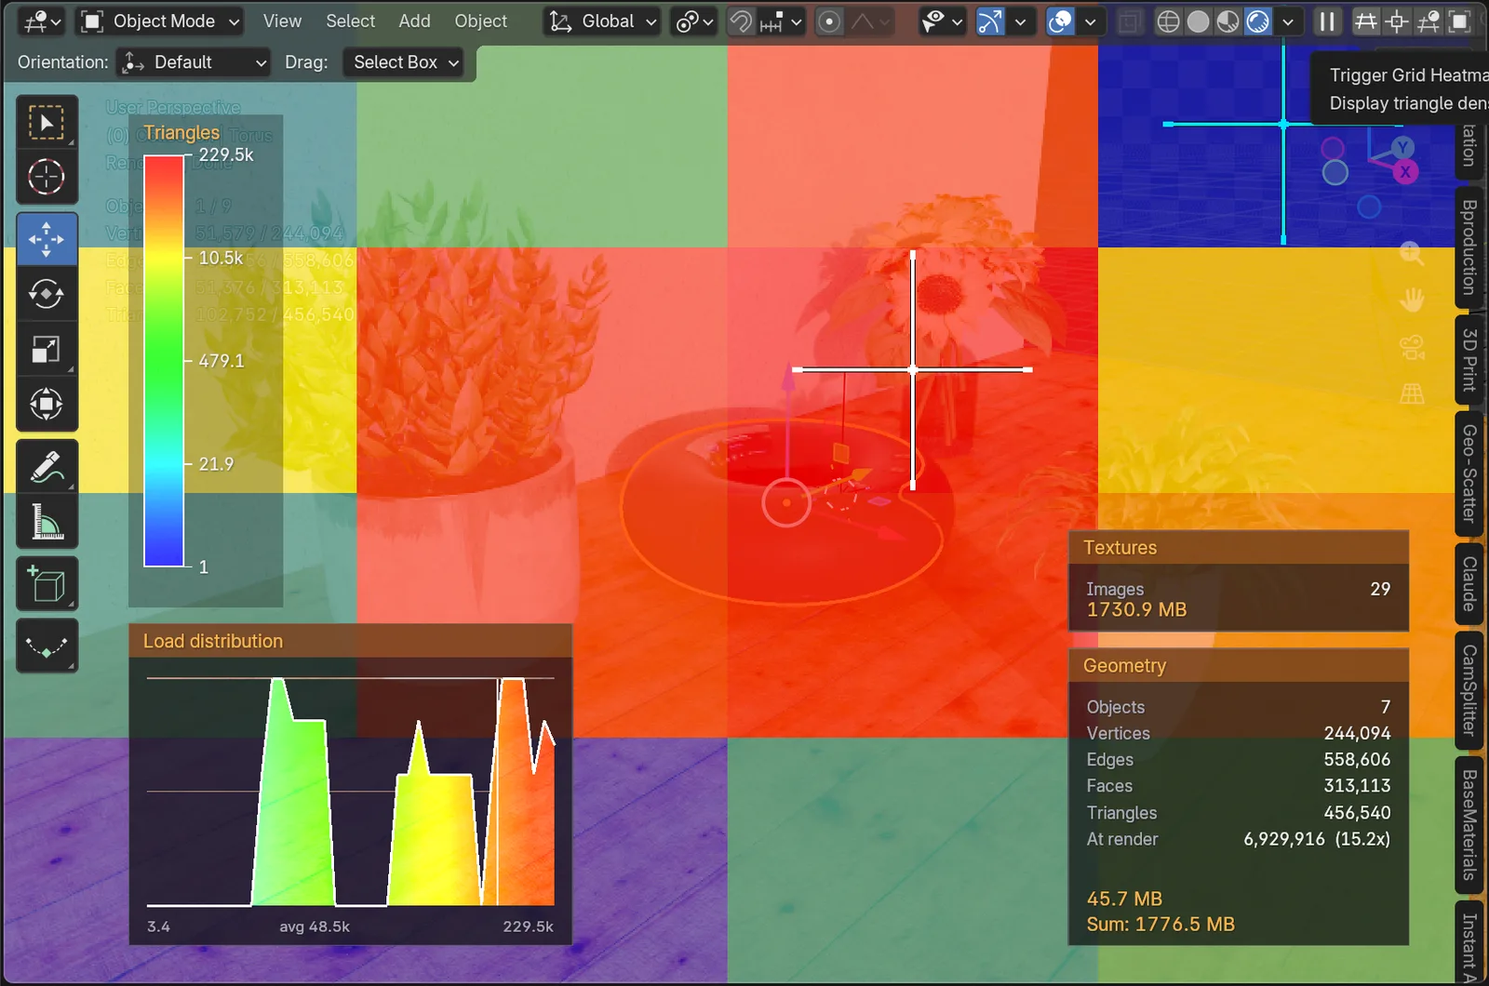
Task: Activate the 3D Cursor tool
Action: click(47, 177)
